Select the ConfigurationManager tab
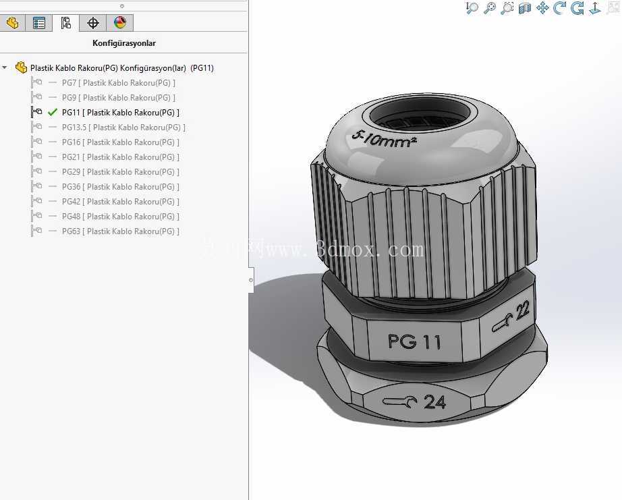622x500 pixels. tap(66, 23)
